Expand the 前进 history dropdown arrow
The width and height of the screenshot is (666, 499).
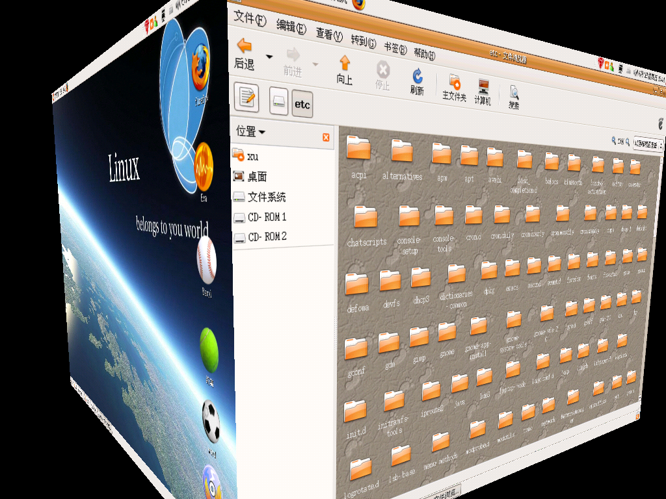(x=315, y=64)
